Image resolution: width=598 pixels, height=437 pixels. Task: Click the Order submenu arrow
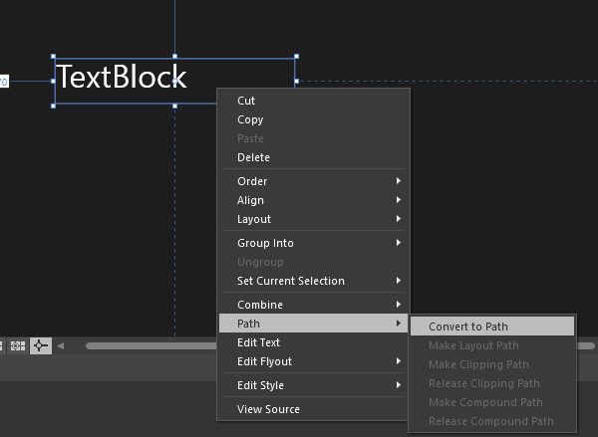398,180
